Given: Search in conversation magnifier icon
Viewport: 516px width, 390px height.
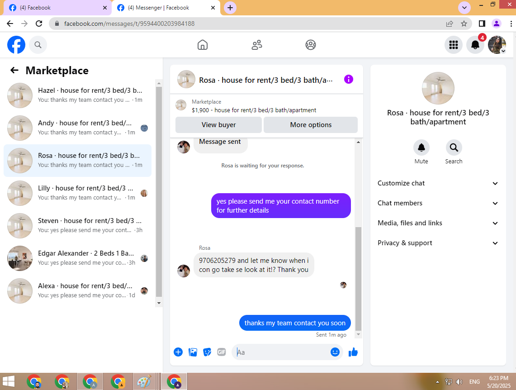Looking at the screenshot, I should click(454, 147).
